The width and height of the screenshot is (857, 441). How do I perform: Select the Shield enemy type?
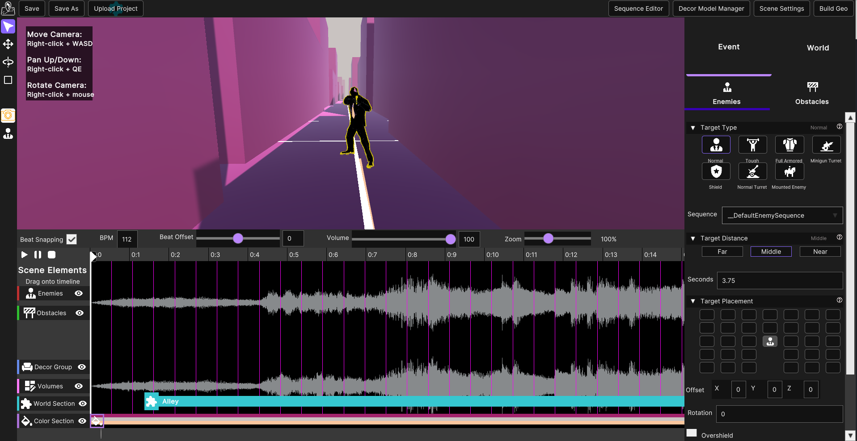click(716, 172)
